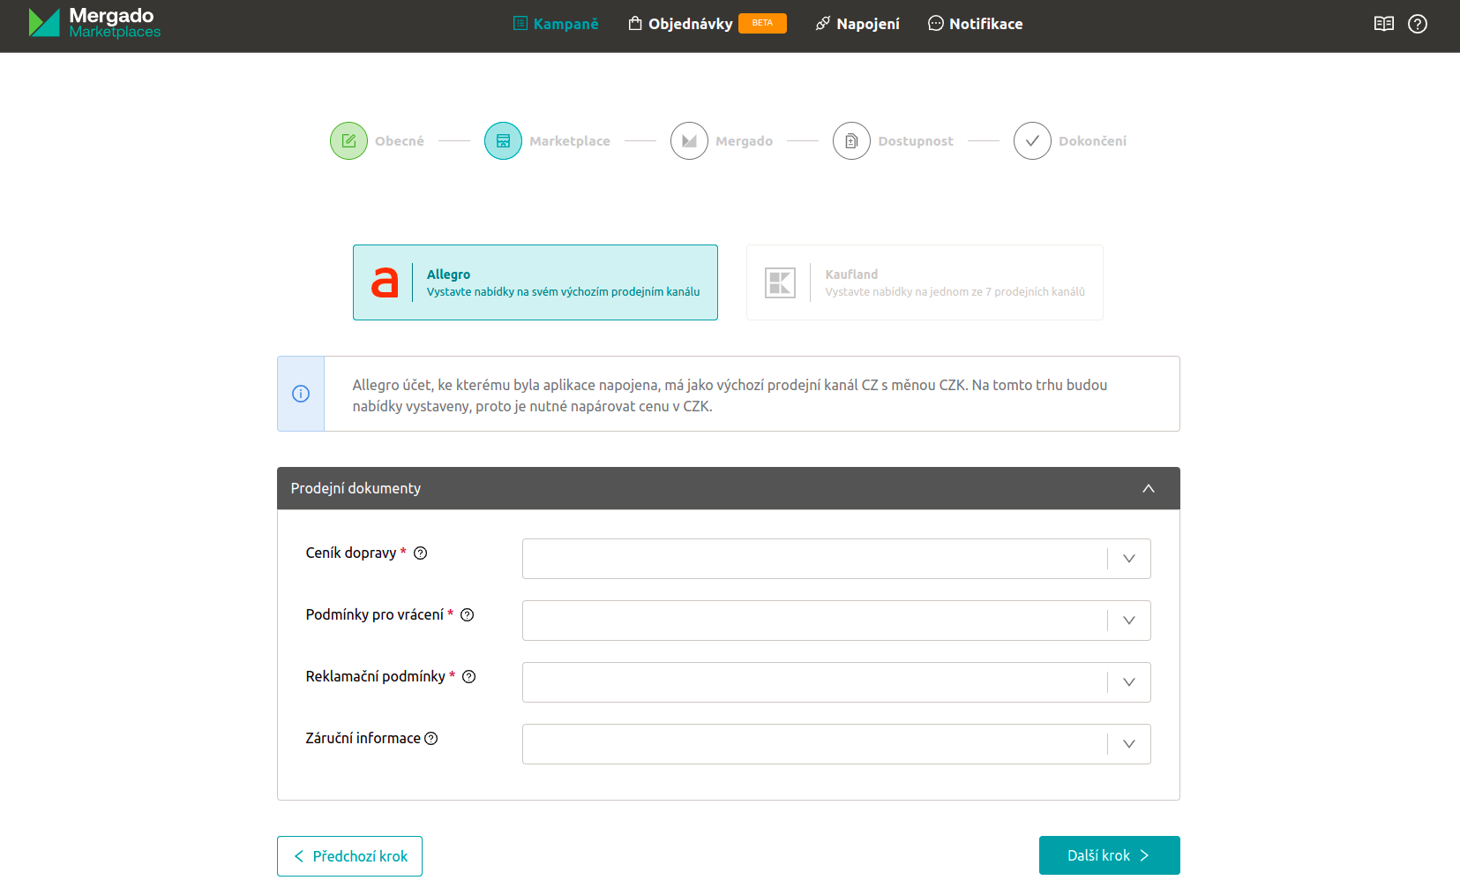Screen dimensions: 1460x888
Task: Click the Marketplace step icon
Action: 503,141
